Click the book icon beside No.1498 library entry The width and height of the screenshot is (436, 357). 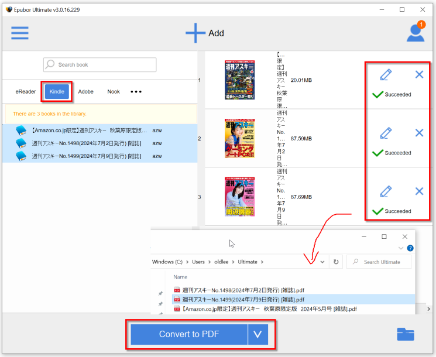(x=21, y=143)
